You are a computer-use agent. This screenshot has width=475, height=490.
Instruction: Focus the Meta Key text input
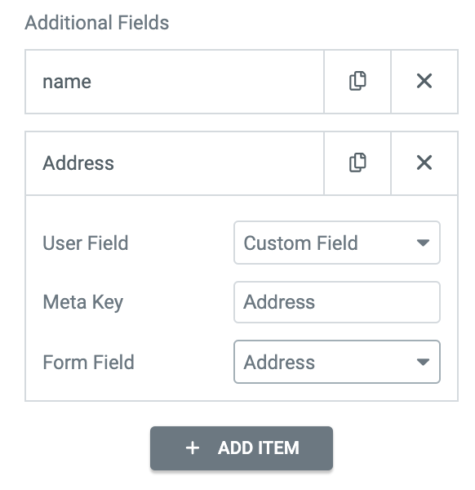click(x=336, y=302)
